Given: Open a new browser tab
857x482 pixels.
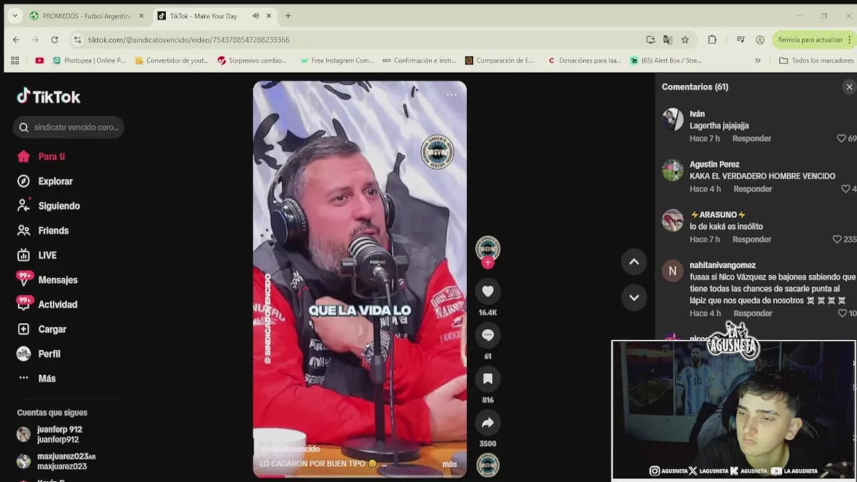Looking at the screenshot, I should pyautogui.click(x=288, y=16).
